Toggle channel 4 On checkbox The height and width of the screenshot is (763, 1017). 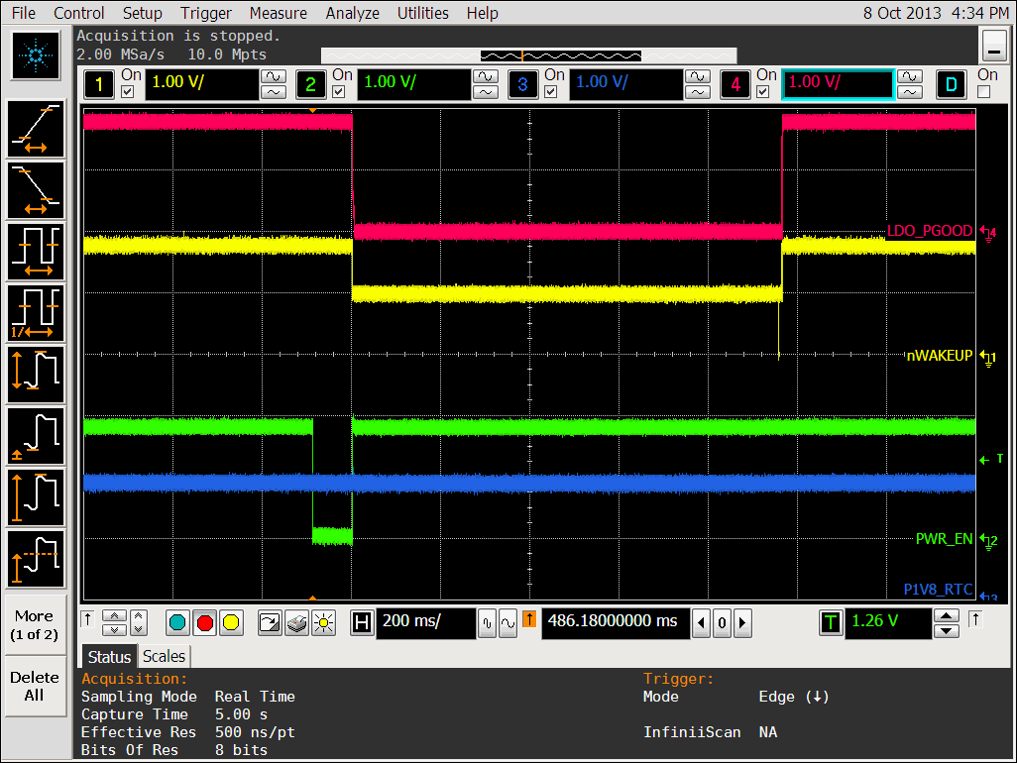[x=763, y=92]
